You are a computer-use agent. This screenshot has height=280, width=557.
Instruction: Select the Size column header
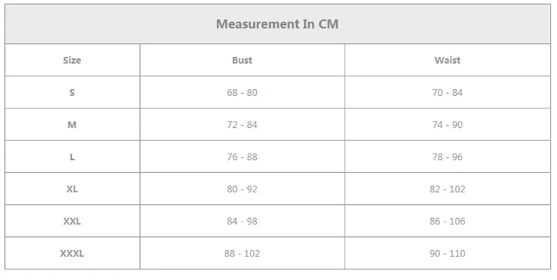(x=72, y=60)
